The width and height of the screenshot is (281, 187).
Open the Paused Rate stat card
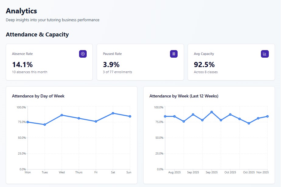coord(140,62)
